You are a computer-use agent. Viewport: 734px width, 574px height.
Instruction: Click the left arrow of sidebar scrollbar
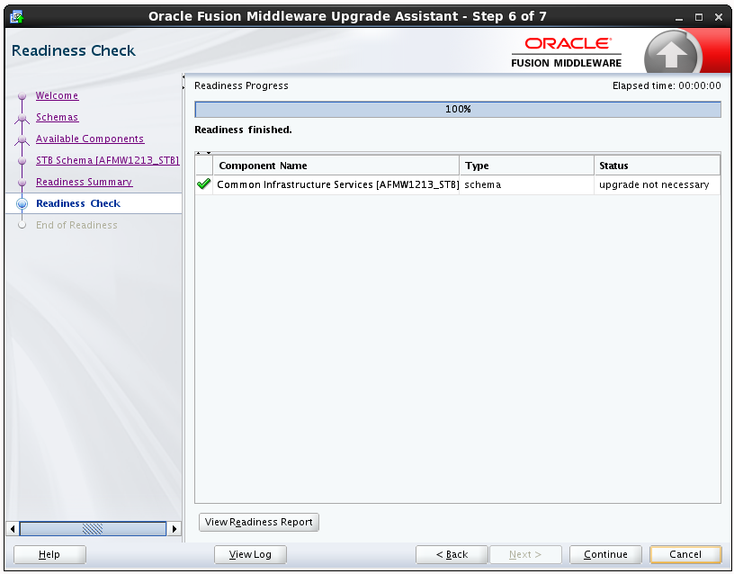[x=13, y=529]
